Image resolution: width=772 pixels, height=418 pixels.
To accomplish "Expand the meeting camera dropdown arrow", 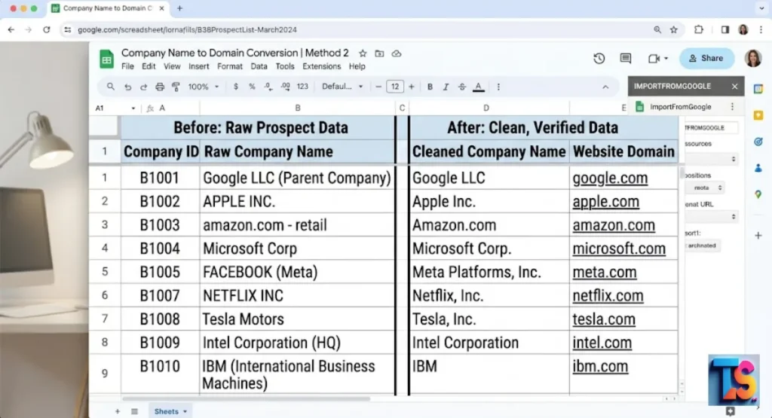I will (x=666, y=59).
